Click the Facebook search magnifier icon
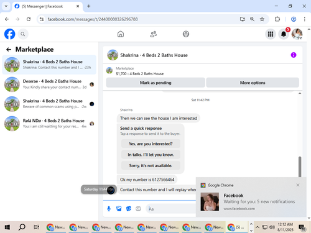The image size is (311, 233). click(x=23, y=34)
